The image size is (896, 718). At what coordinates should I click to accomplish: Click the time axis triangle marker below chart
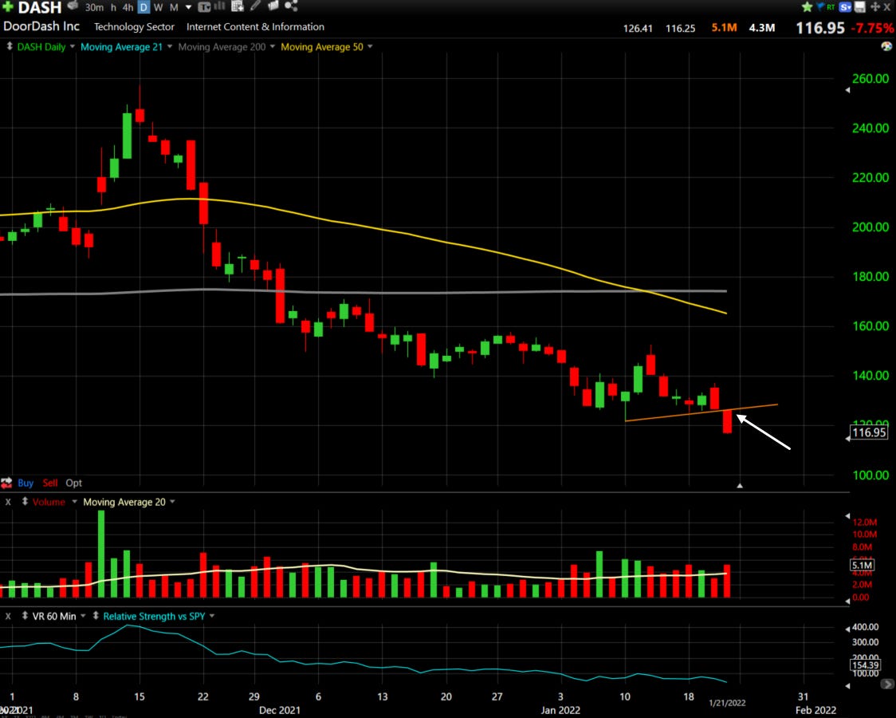point(740,485)
